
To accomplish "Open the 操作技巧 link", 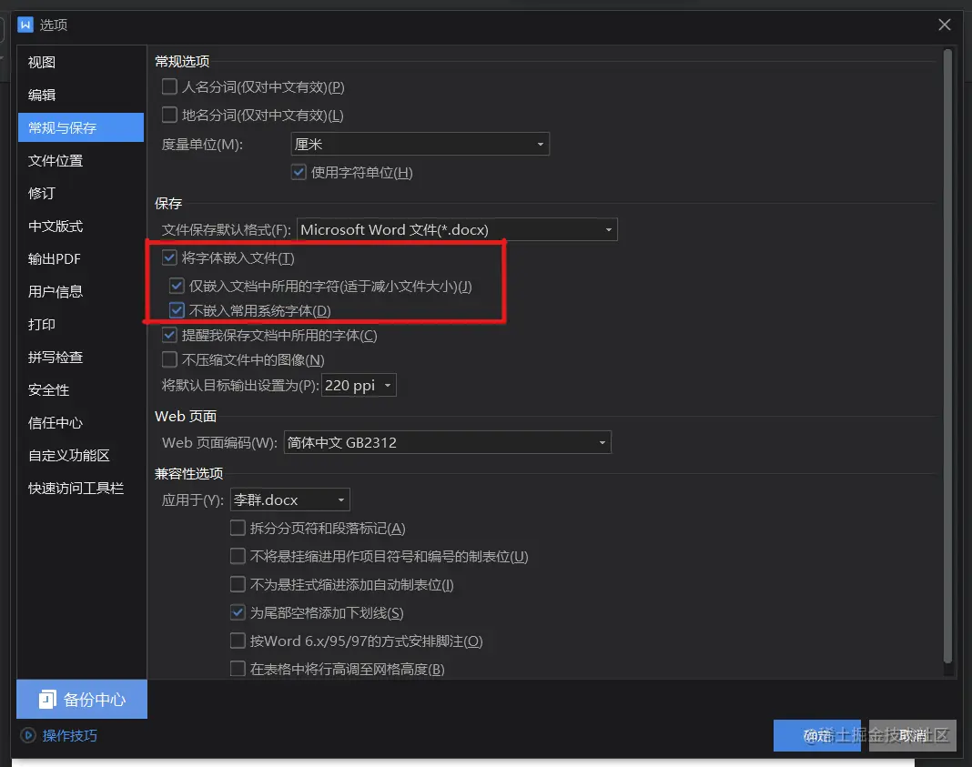I will (x=69, y=735).
